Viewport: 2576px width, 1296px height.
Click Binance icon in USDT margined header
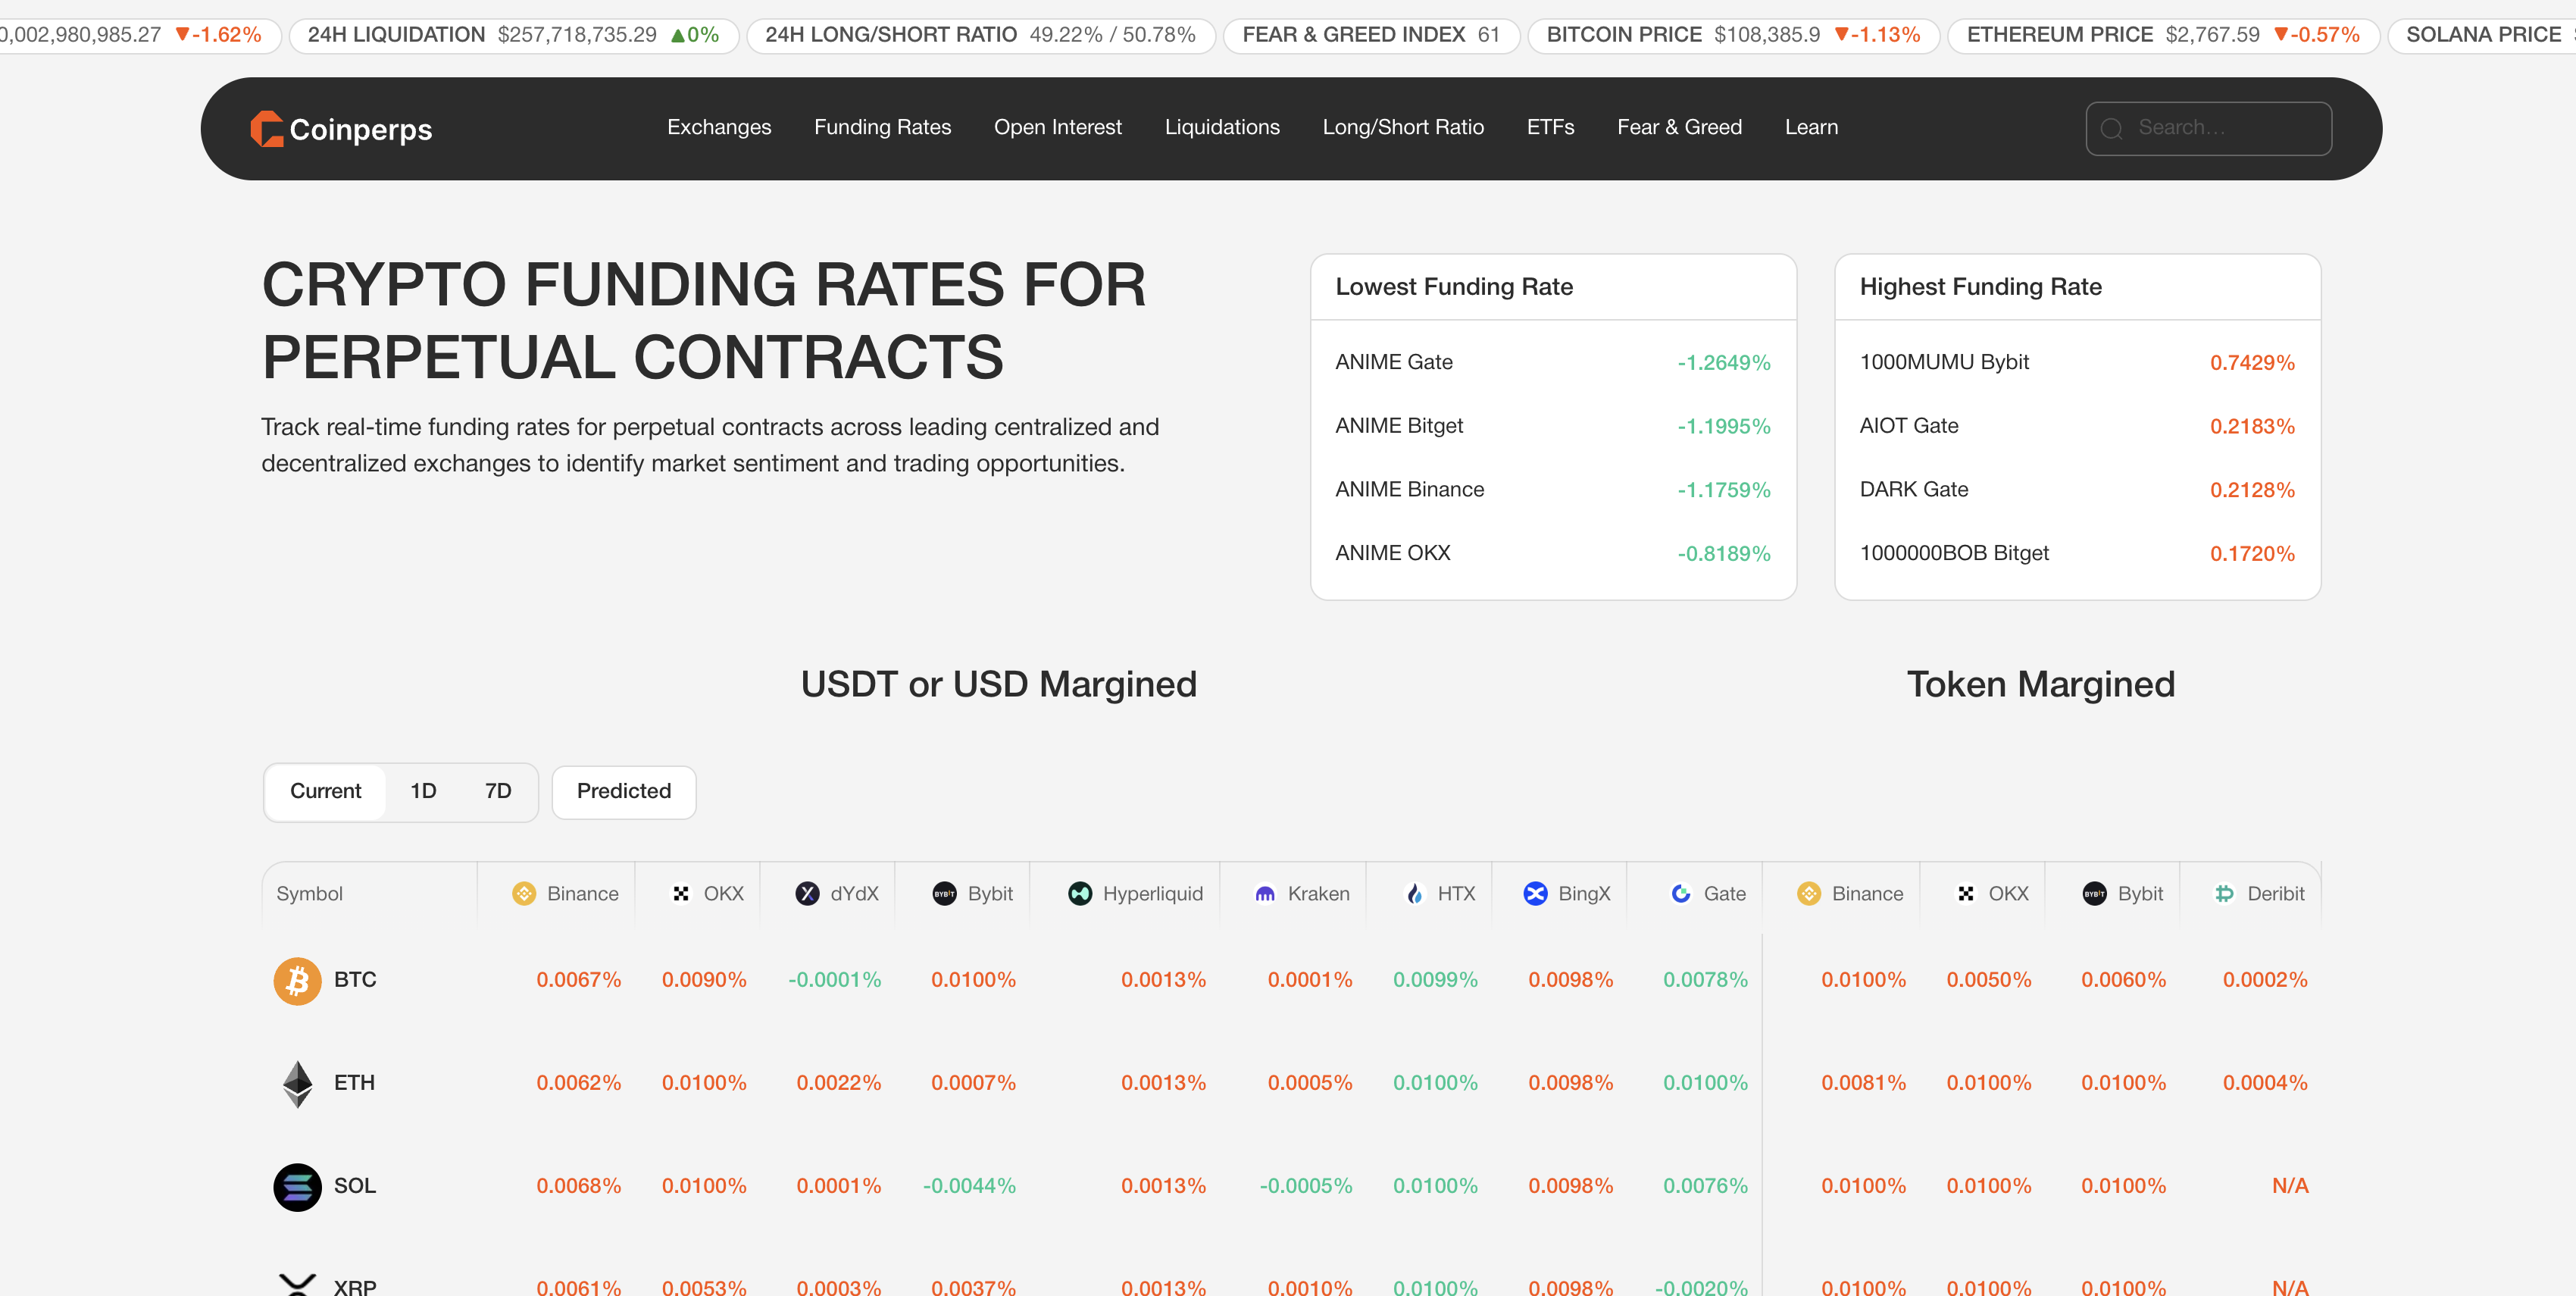click(x=524, y=893)
